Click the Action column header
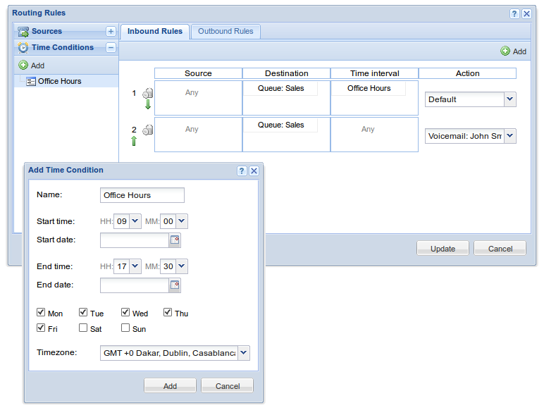Screen dimensions: 544x415 tap(468, 73)
